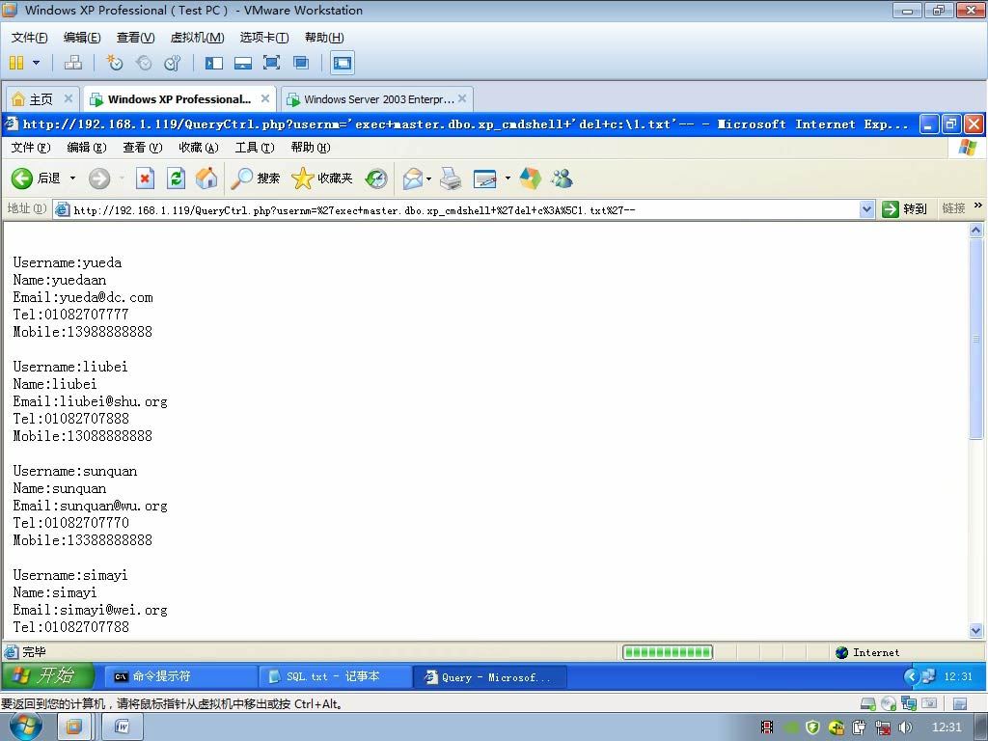Open the 收藏夹 favorites button
Screen dimensions: 988x741
[321, 178]
